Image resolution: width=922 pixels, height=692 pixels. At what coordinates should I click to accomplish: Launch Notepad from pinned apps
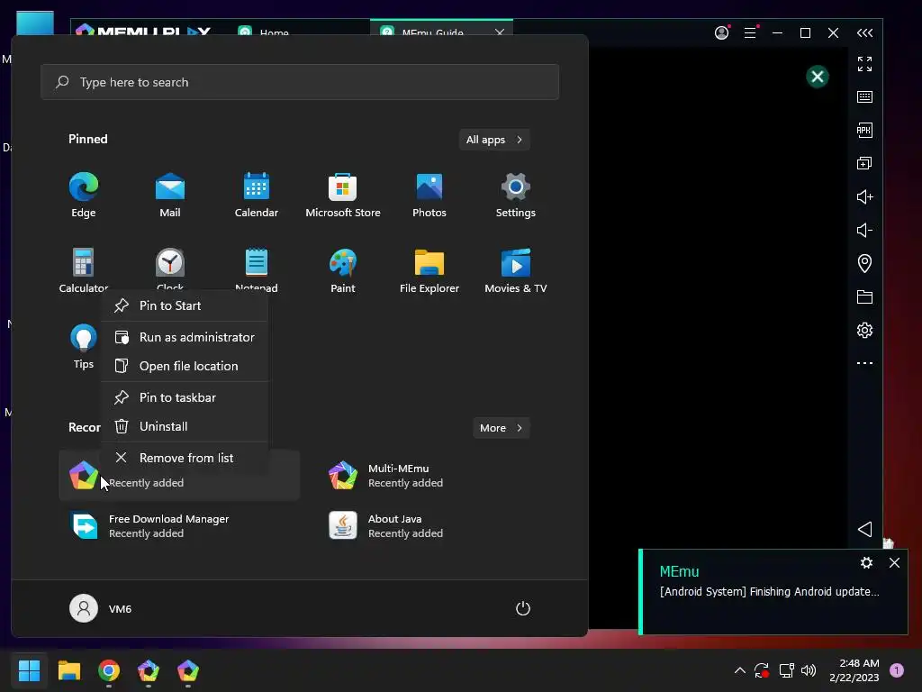coord(257,268)
